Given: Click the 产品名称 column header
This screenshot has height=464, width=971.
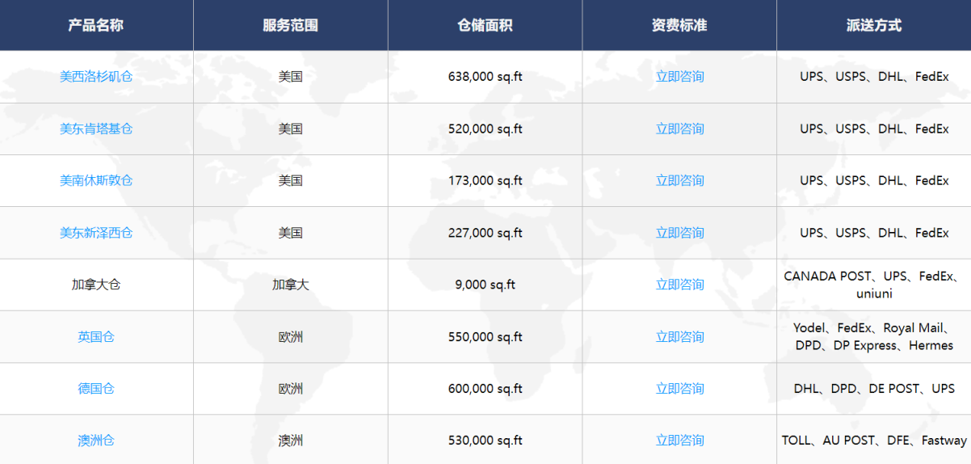Looking at the screenshot, I should click(x=96, y=25).
